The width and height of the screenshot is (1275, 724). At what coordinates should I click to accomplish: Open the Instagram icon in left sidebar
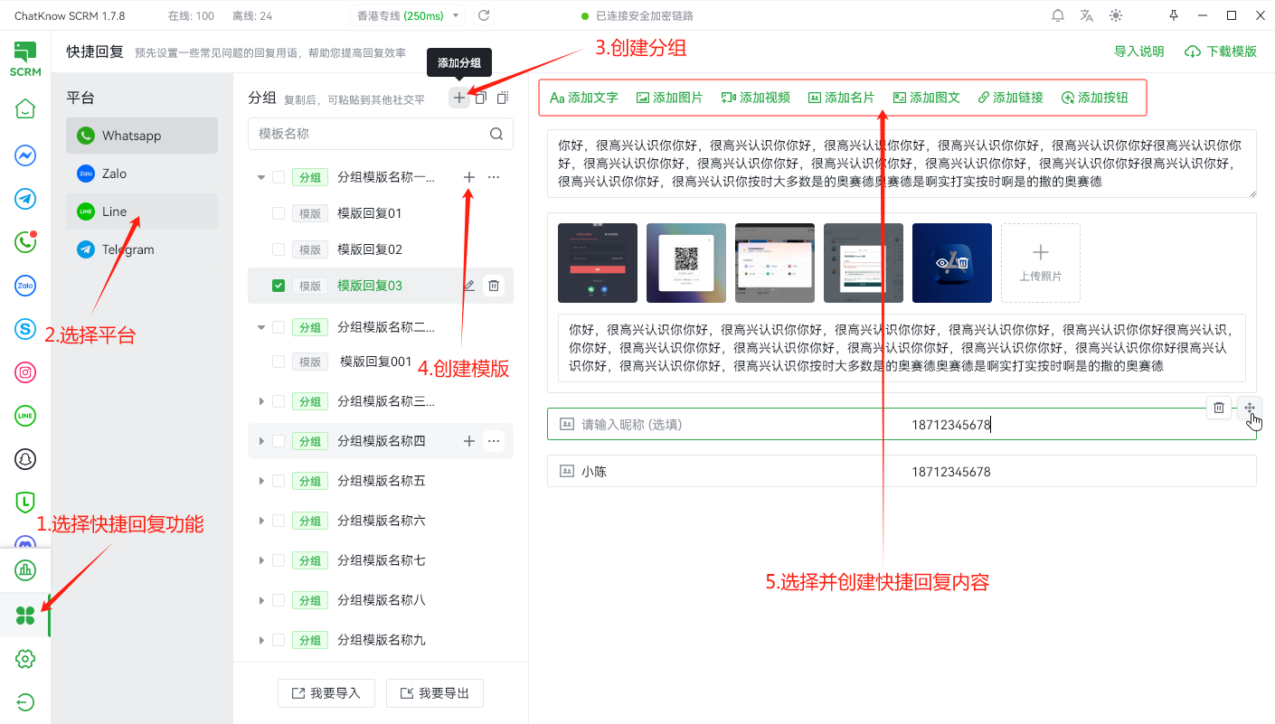[x=25, y=372]
